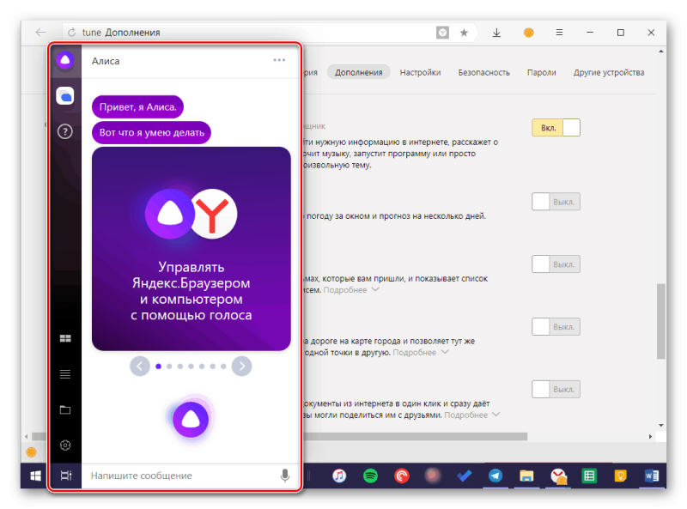Click the vertical scrollbar thumb
The height and width of the screenshot is (509, 687).
(660, 322)
